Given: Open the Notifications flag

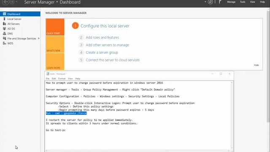Looking at the screenshot, I should click(220, 2).
